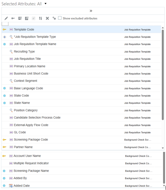The height and width of the screenshot is (190, 166).
Task: Click the toolbar icon right of the key
Action: click(20, 18)
